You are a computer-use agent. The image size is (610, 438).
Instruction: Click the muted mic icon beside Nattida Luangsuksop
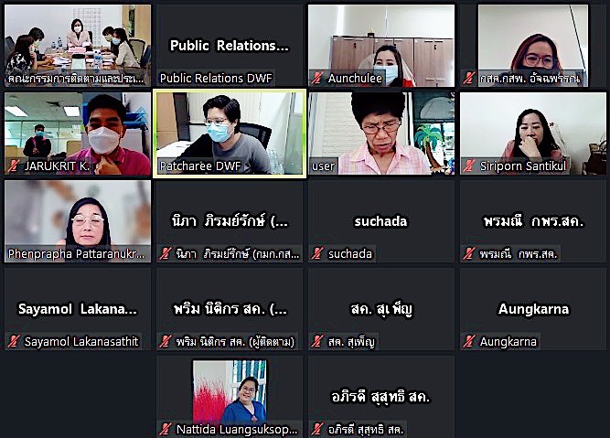pos(165,429)
